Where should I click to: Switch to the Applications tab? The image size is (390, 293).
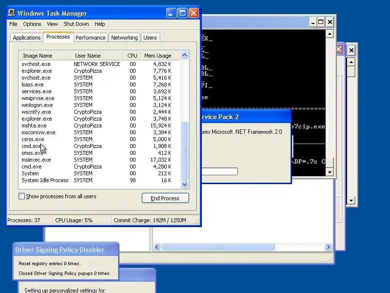27,38
